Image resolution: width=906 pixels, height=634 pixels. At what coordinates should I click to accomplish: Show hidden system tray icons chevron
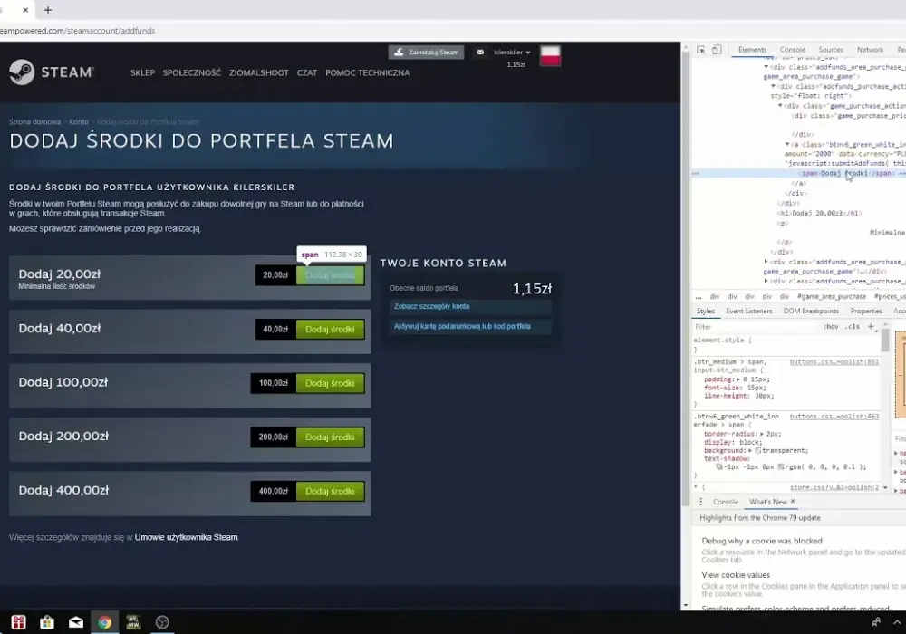click(897, 622)
